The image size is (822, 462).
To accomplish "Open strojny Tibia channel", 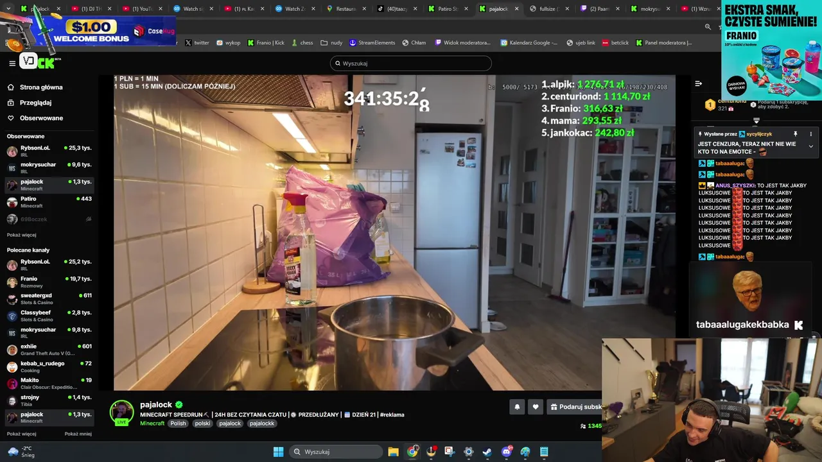I will pyautogui.click(x=49, y=400).
